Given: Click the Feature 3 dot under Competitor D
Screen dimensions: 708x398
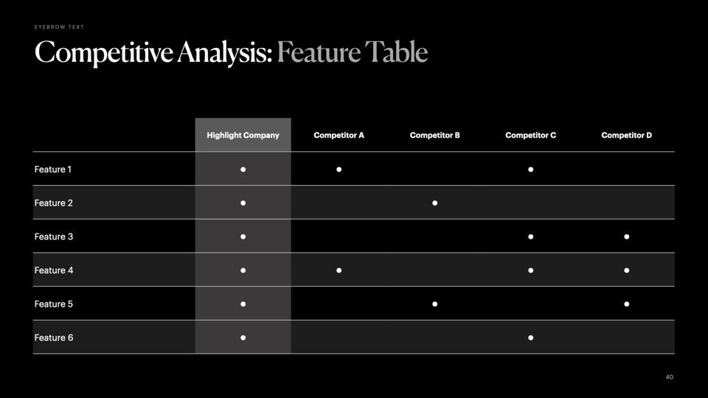Looking at the screenshot, I should pyautogui.click(x=626, y=237).
